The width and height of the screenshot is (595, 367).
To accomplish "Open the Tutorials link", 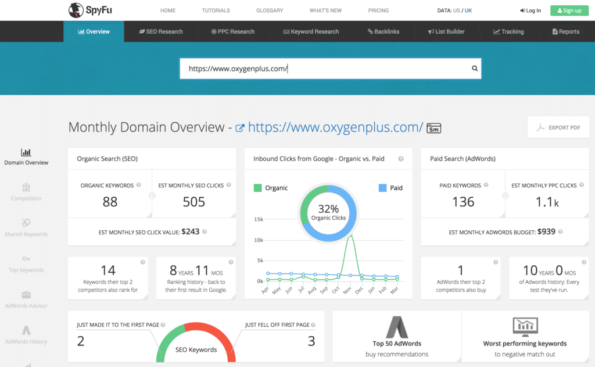I will click(x=216, y=10).
